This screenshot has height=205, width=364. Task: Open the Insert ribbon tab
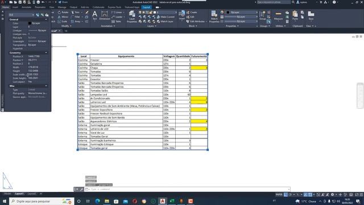tap(15, 7)
